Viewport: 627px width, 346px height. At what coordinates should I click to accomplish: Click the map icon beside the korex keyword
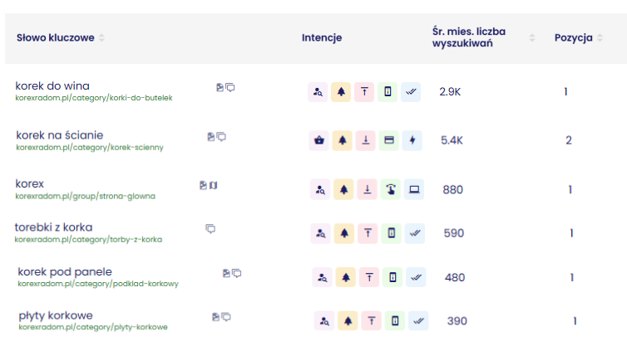214,185
